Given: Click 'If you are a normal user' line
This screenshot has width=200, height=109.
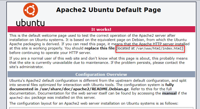Looking at the screenshot, I should [x=98, y=58].
